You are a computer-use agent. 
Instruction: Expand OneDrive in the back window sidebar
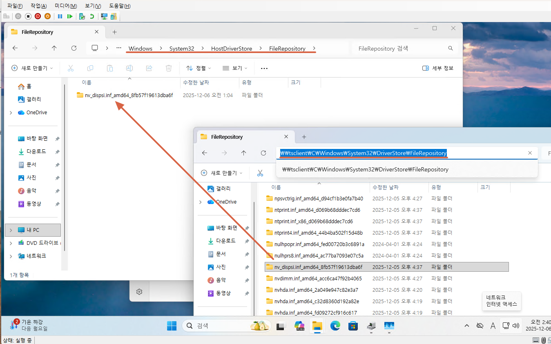pos(11,113)
